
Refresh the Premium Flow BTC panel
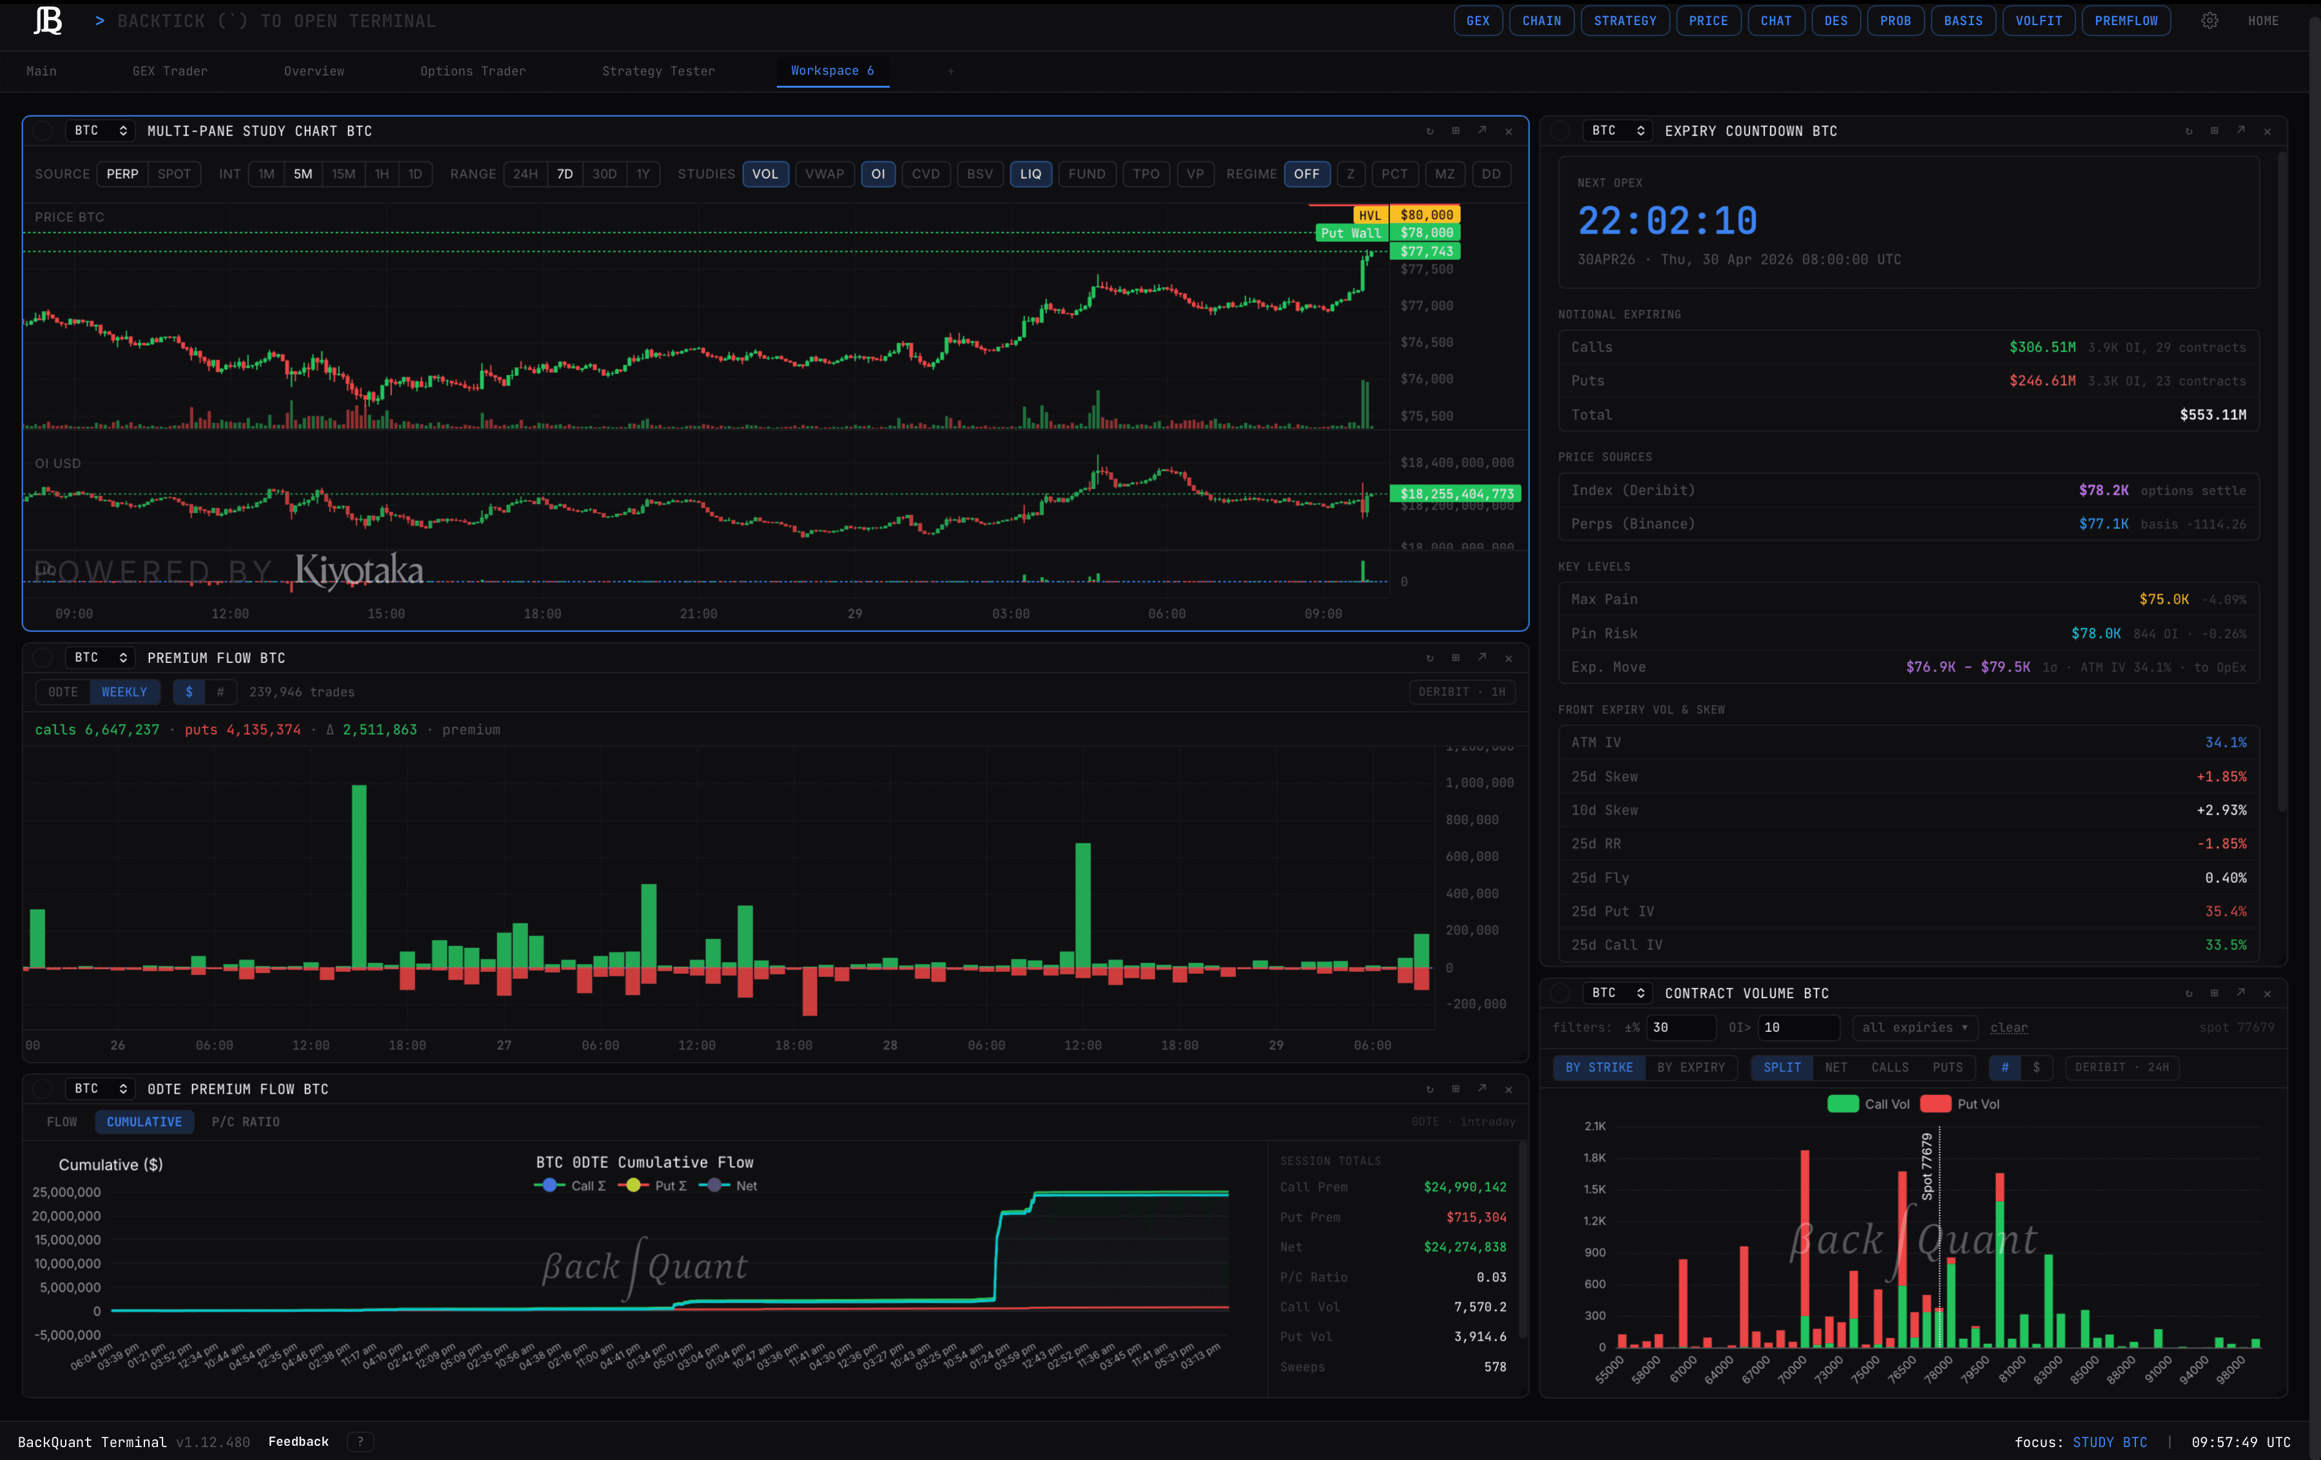(1429, 658)
